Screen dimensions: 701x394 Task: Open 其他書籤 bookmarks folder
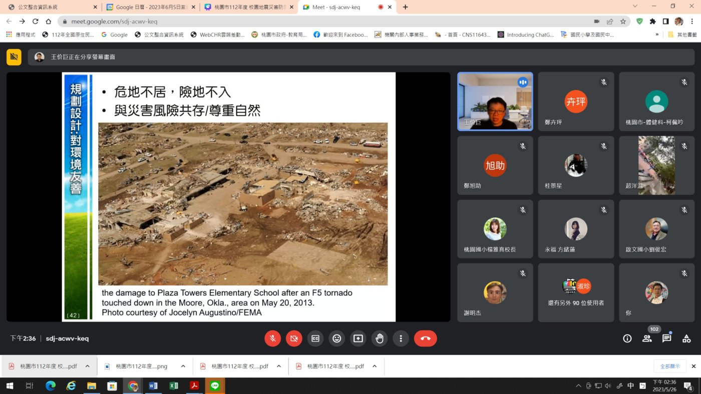click(x=682, y=35)
